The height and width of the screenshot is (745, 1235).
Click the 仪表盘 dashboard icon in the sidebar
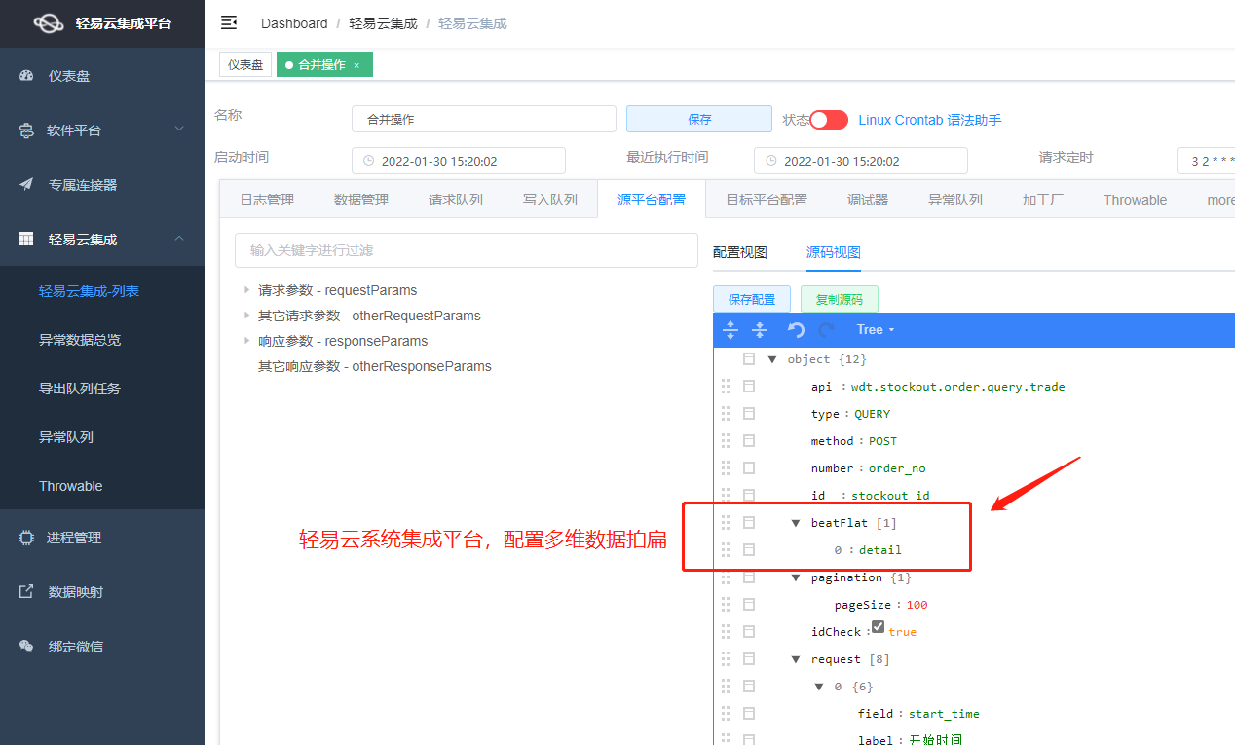tap(26, 75)
